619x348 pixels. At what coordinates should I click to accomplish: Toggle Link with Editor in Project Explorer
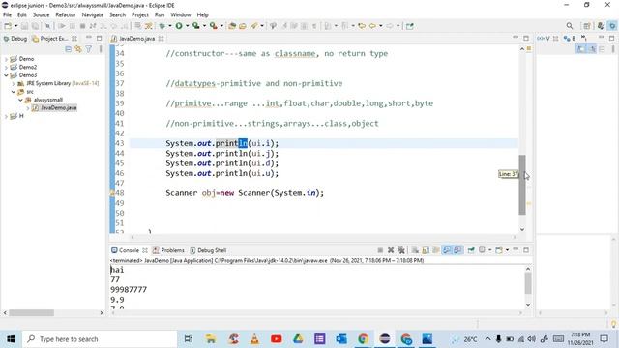(78, 49)
